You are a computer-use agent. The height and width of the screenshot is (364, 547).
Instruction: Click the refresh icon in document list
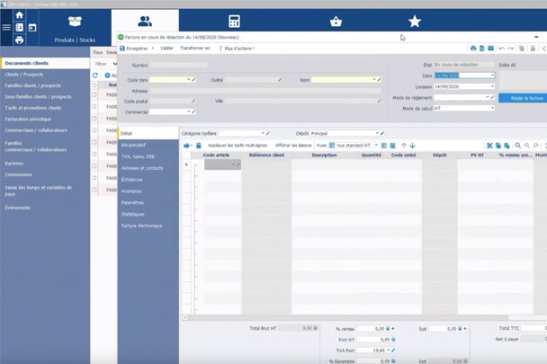(x=95, y=75)
